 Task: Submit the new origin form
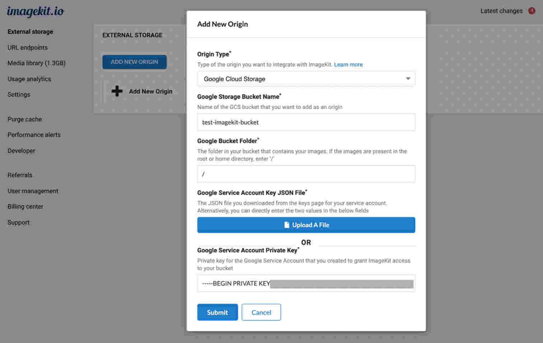[217, 312]
